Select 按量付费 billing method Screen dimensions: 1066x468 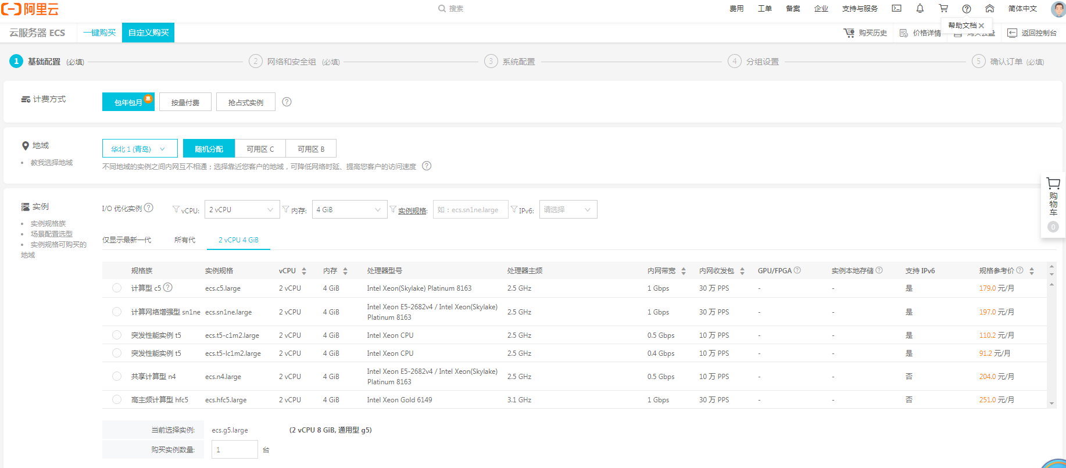pyautogui.click(x=185, y=102)
